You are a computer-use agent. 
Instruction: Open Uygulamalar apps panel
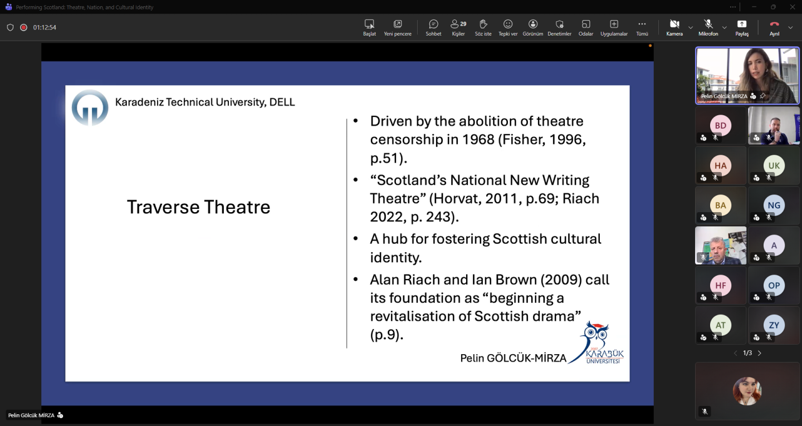(614, 27)
